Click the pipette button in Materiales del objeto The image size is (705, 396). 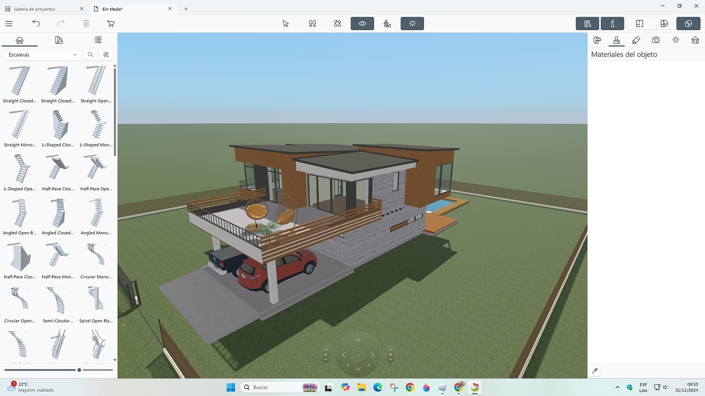(594, 371)
